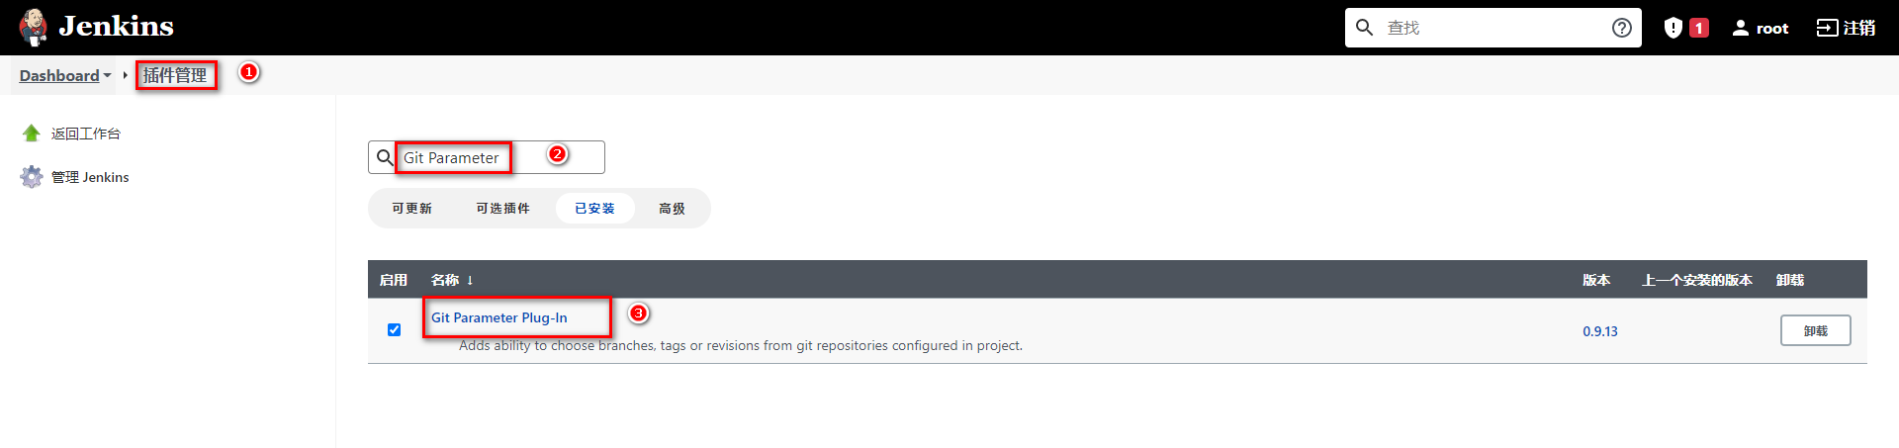Switch to the 可选插件 tab
1899x448 pixels.
[502, 209]
